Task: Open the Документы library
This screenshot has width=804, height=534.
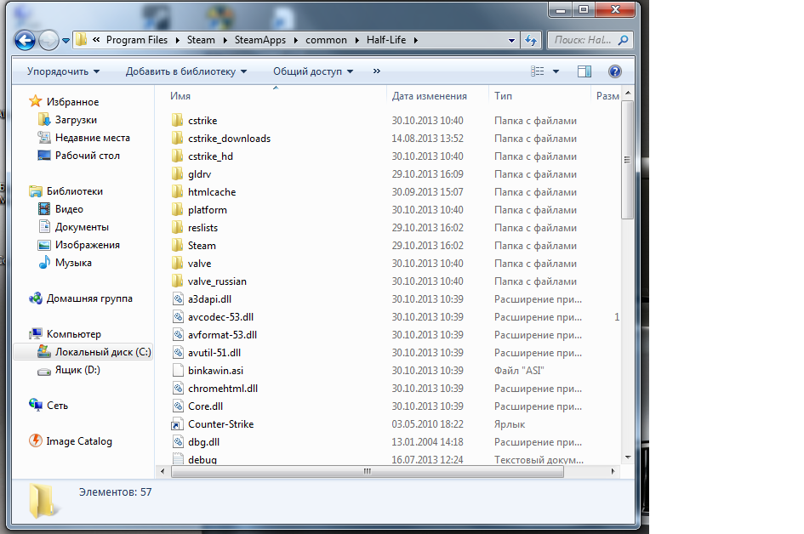Action: tap(82, 227)
